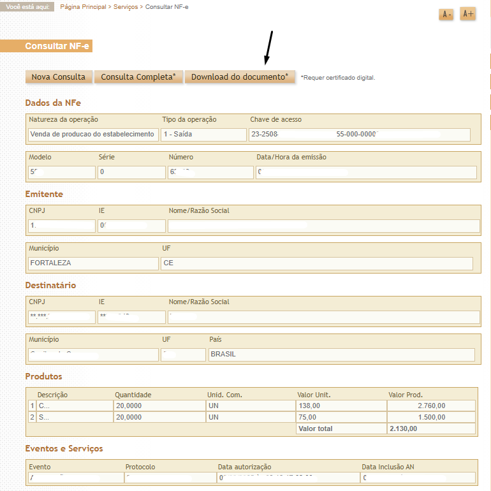Click the A- decrease font size button
491x491 pixels.
click(446, 14)
